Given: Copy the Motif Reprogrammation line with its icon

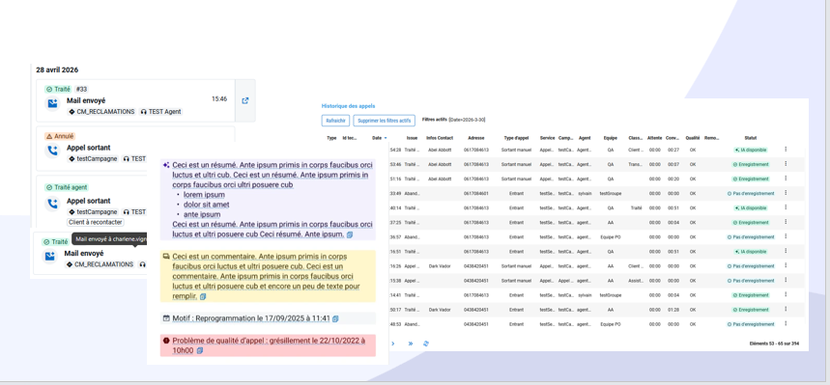Looking at the screenshot, I should (x=335, y=318).
